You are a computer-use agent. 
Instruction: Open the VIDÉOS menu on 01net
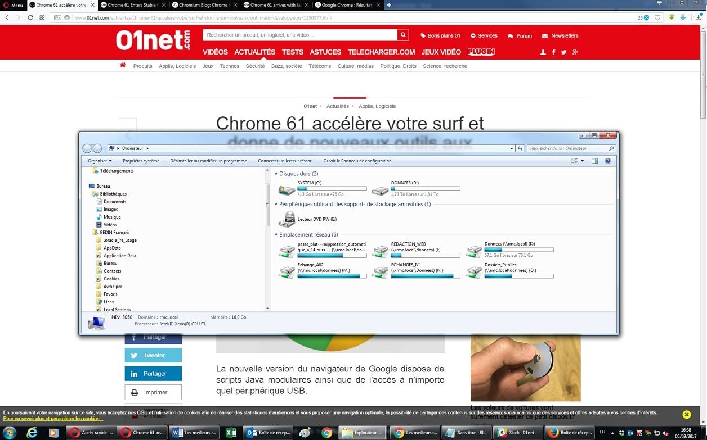click(215, 52)
